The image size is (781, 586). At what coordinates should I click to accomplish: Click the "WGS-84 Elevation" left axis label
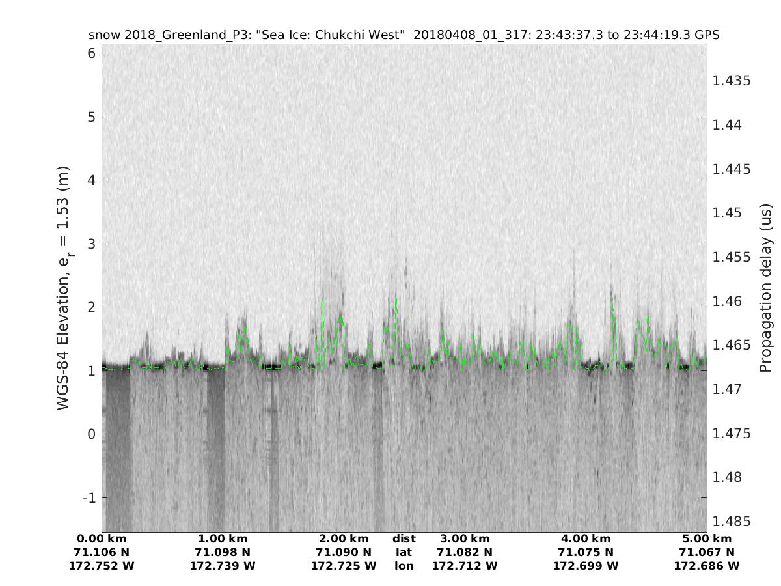pos(63,288)
